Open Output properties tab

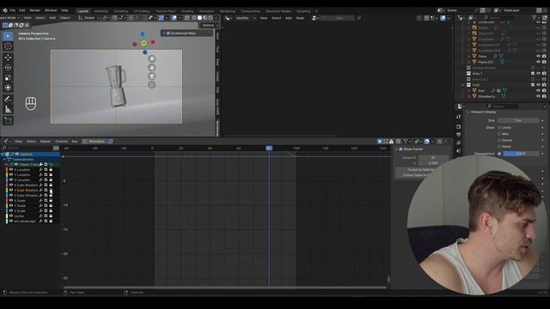[459, 135]
